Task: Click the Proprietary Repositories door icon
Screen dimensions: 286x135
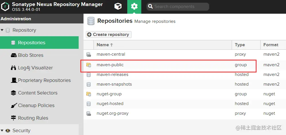Action: [x=14, y=80]
